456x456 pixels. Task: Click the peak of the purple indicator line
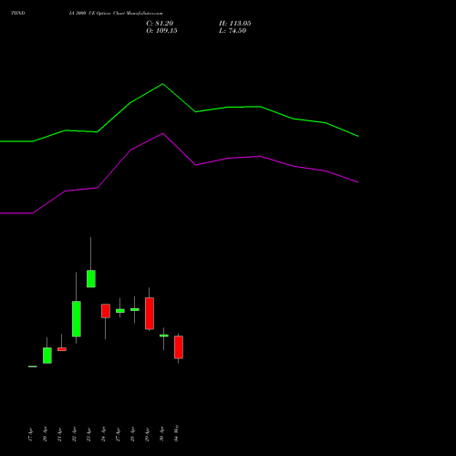coord(162,133)
